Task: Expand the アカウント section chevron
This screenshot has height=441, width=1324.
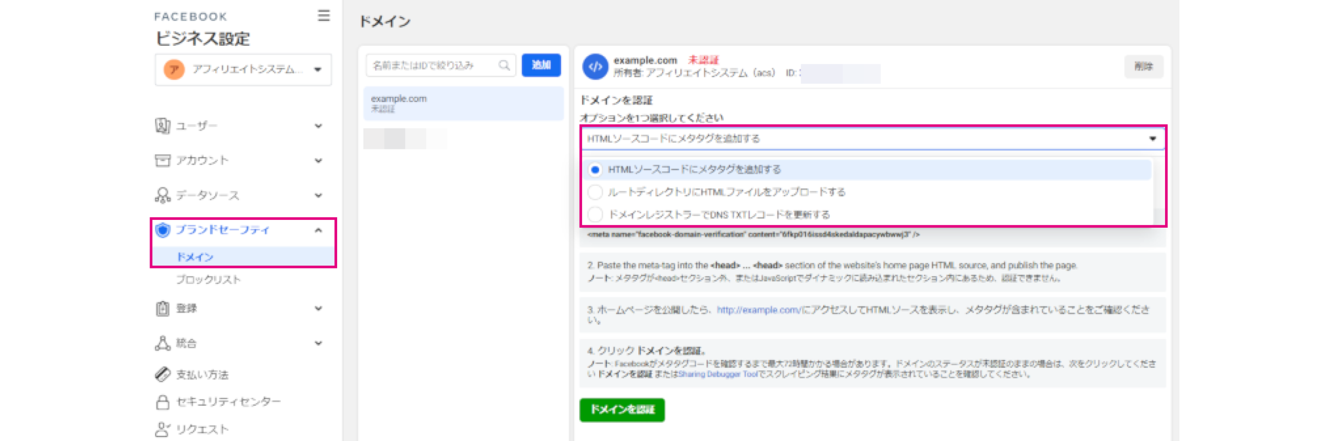Action: pyautogui.click(x=318, y=160)
